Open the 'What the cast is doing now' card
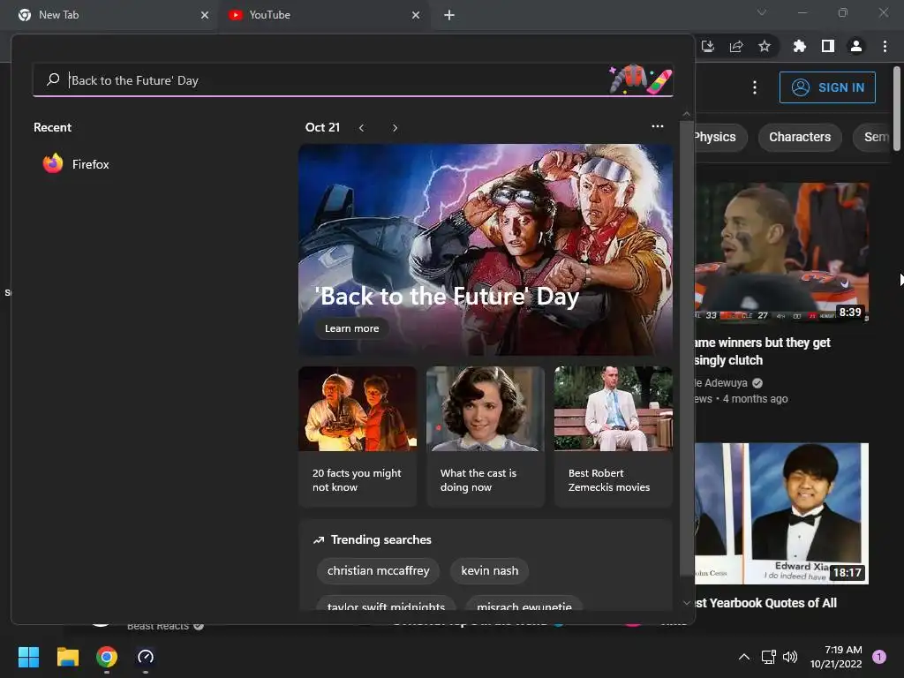 (486, 436)
